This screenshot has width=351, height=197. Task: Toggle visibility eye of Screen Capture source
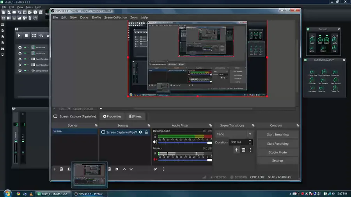pyautogui.click(x=140, y=132)
